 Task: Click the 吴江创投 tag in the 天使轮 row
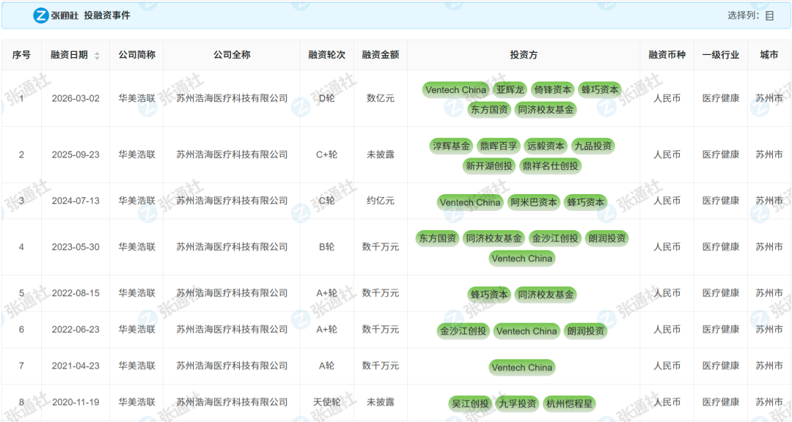[470, 402]
